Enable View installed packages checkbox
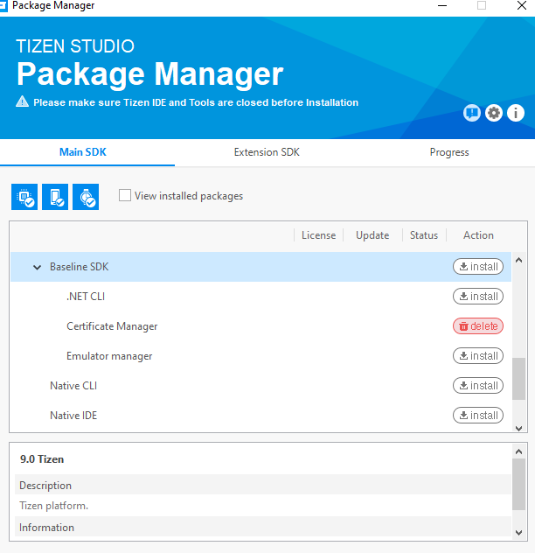This screenshot has width=535, height=553. click(125, 196)
